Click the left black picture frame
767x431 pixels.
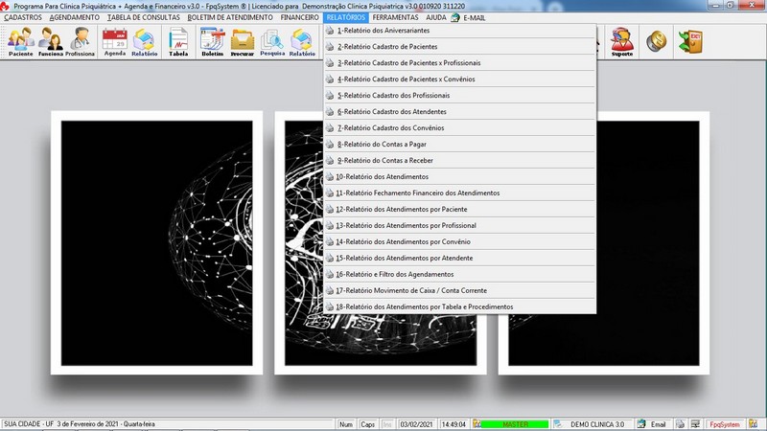[x=156, y=243]
